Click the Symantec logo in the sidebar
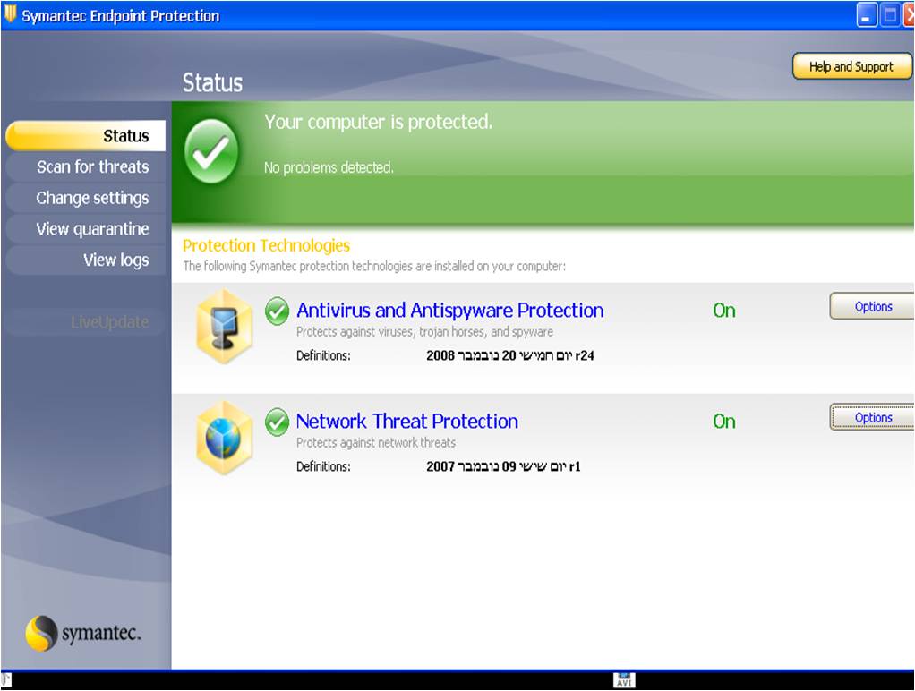 point(83,633)
